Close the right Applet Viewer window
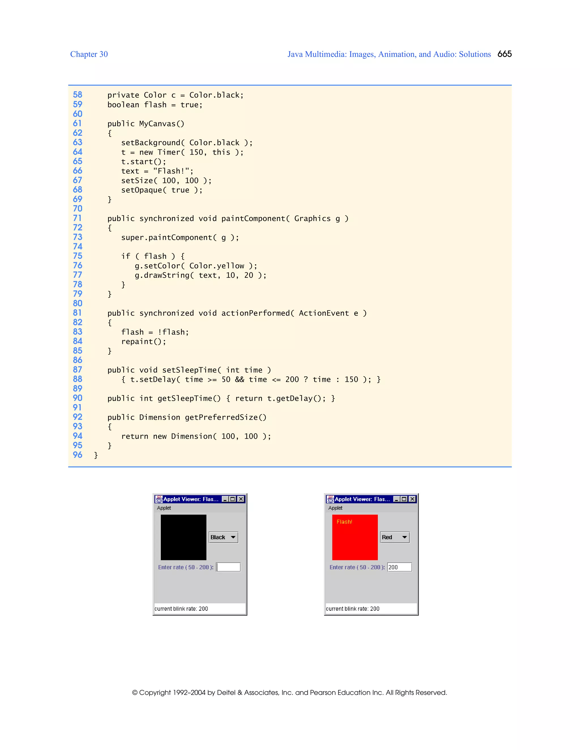The height and width of the screenshot is (750, 580). click(412, 499)
